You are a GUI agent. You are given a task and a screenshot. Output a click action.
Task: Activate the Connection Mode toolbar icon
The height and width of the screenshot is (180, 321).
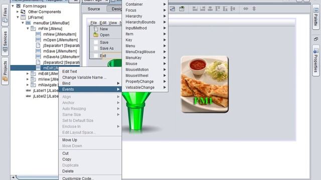coord(173,8)
